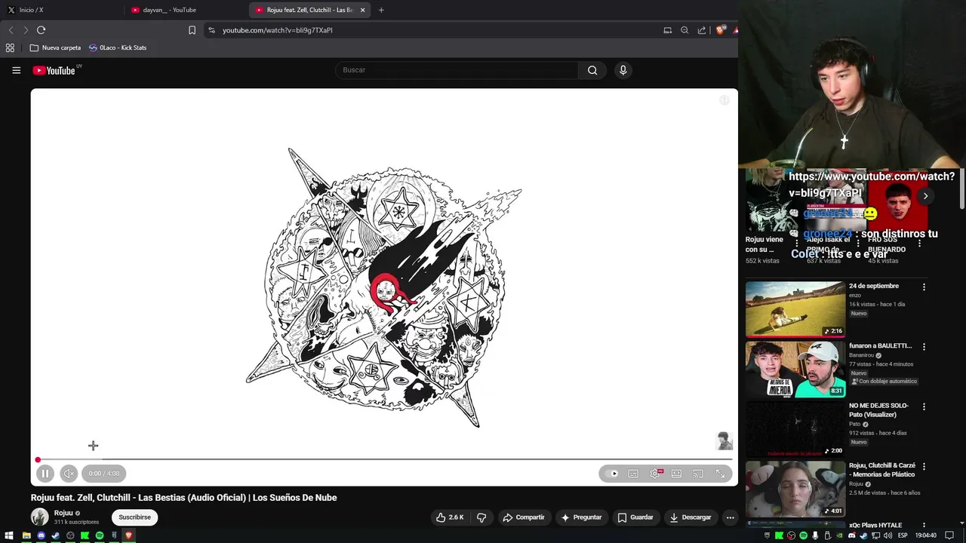This screenshot has height=543, width=966.
Task: Download the video with Descargar
Action: tap(690, 517)
